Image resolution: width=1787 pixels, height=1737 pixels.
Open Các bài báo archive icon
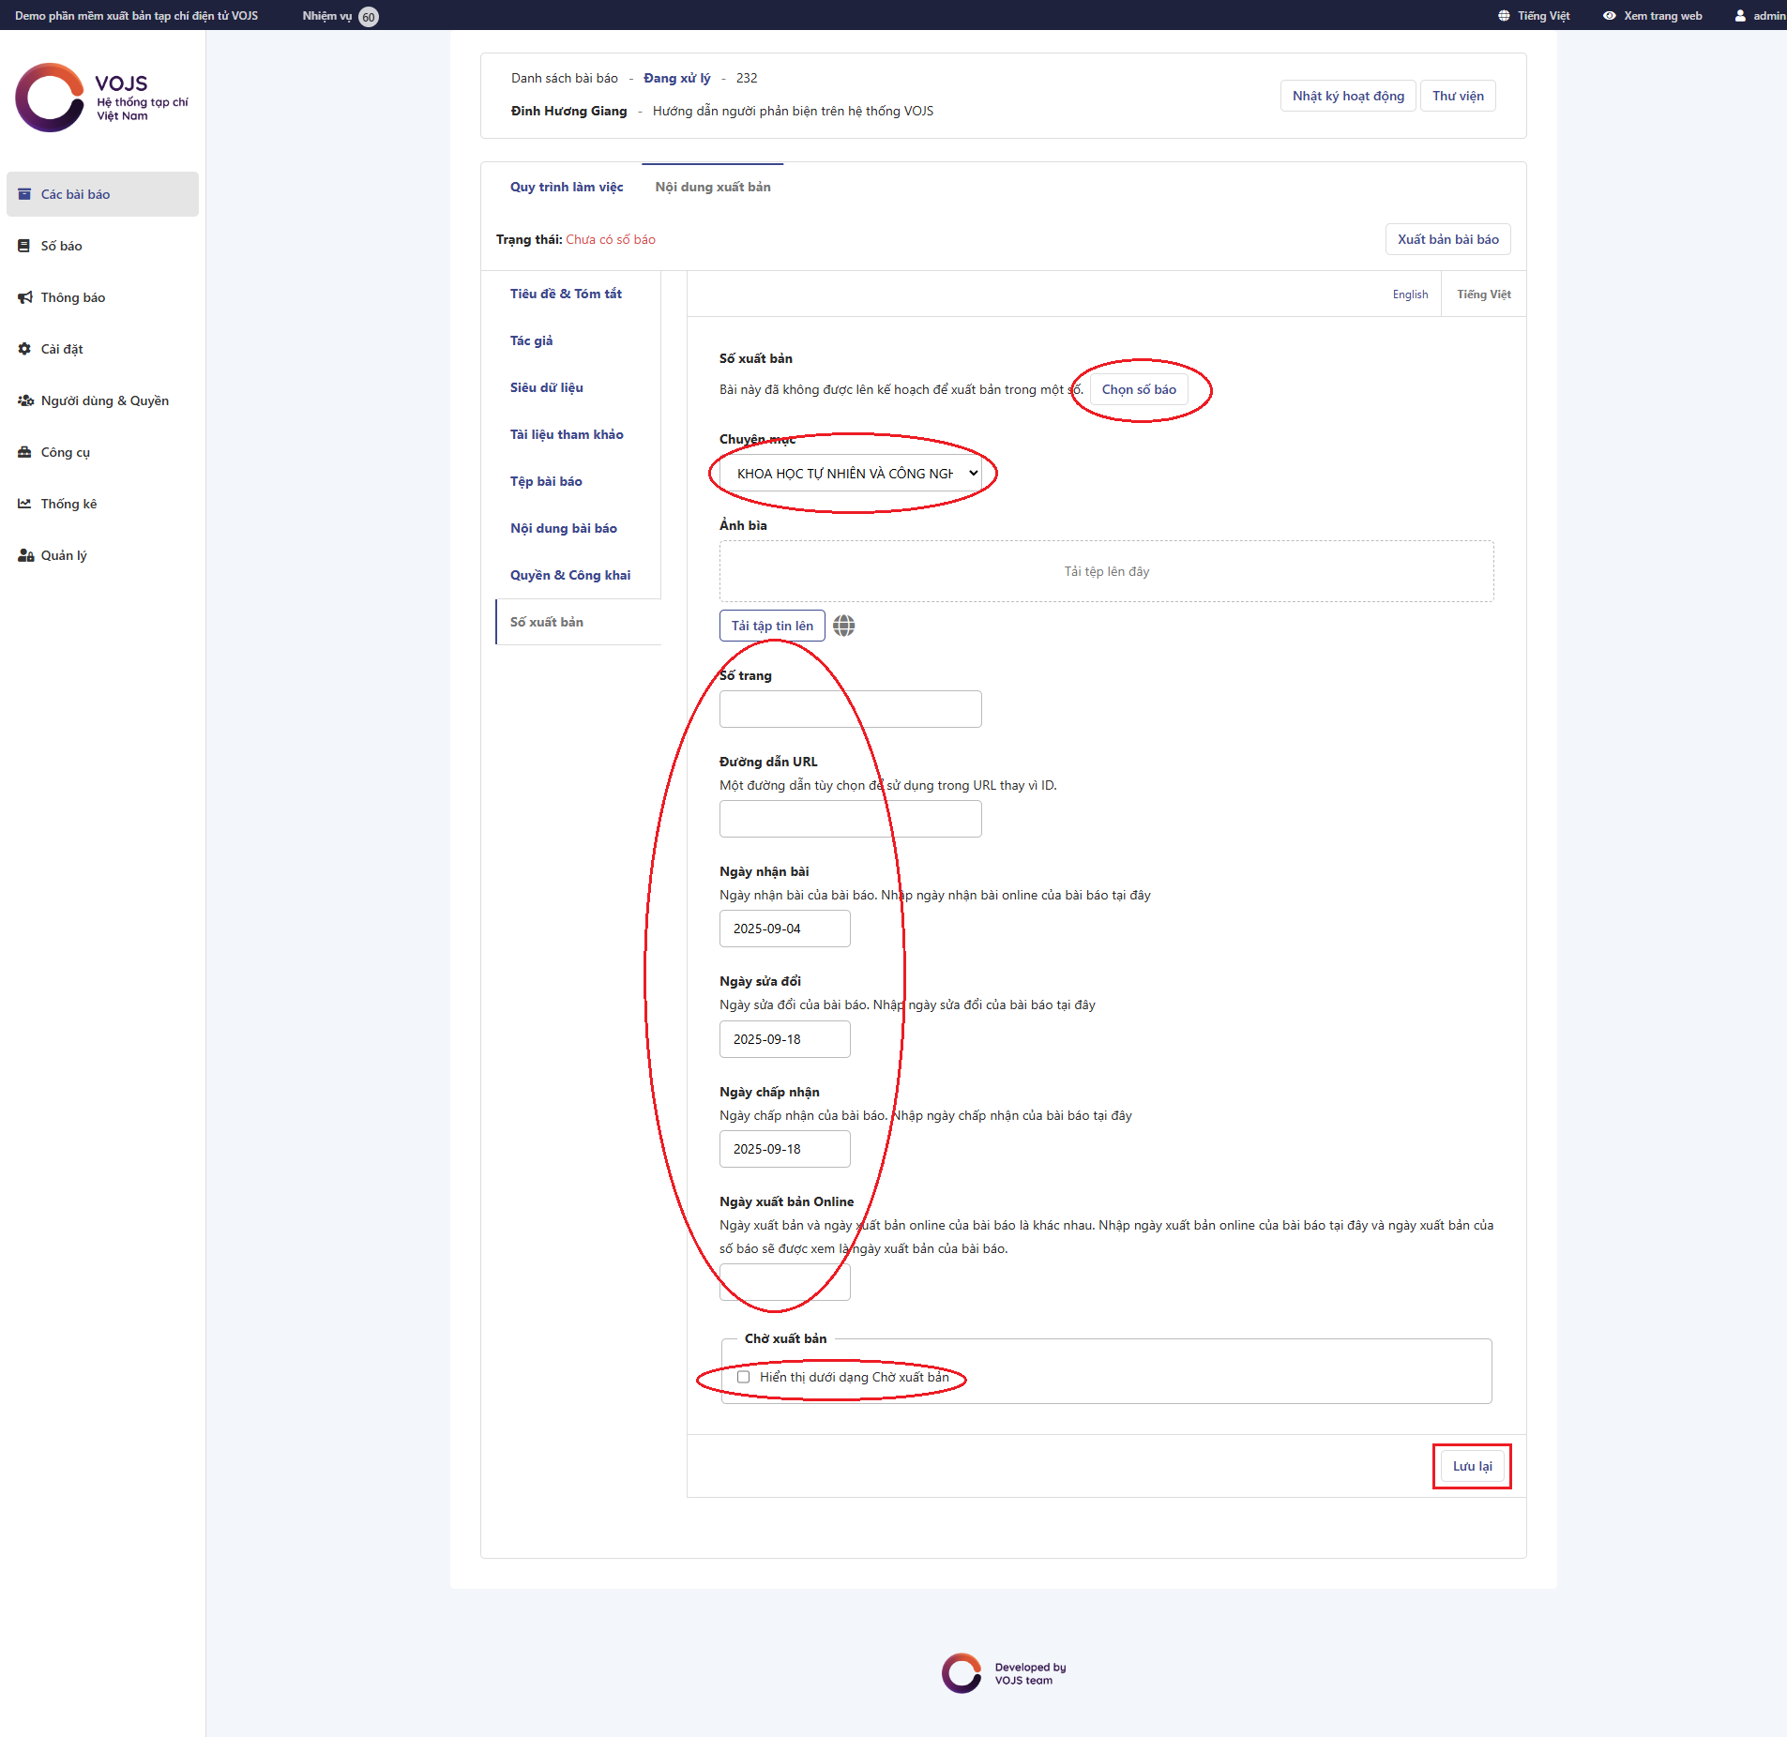pyautogui.click(x=24, y=194)
